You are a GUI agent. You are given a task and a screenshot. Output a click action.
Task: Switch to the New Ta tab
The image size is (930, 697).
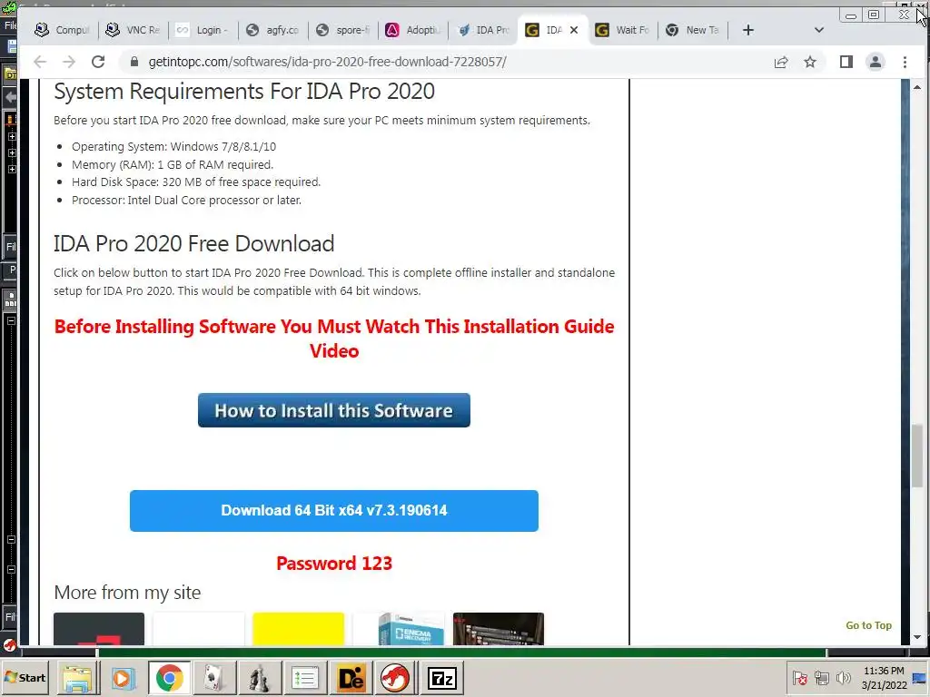(693, 30)
